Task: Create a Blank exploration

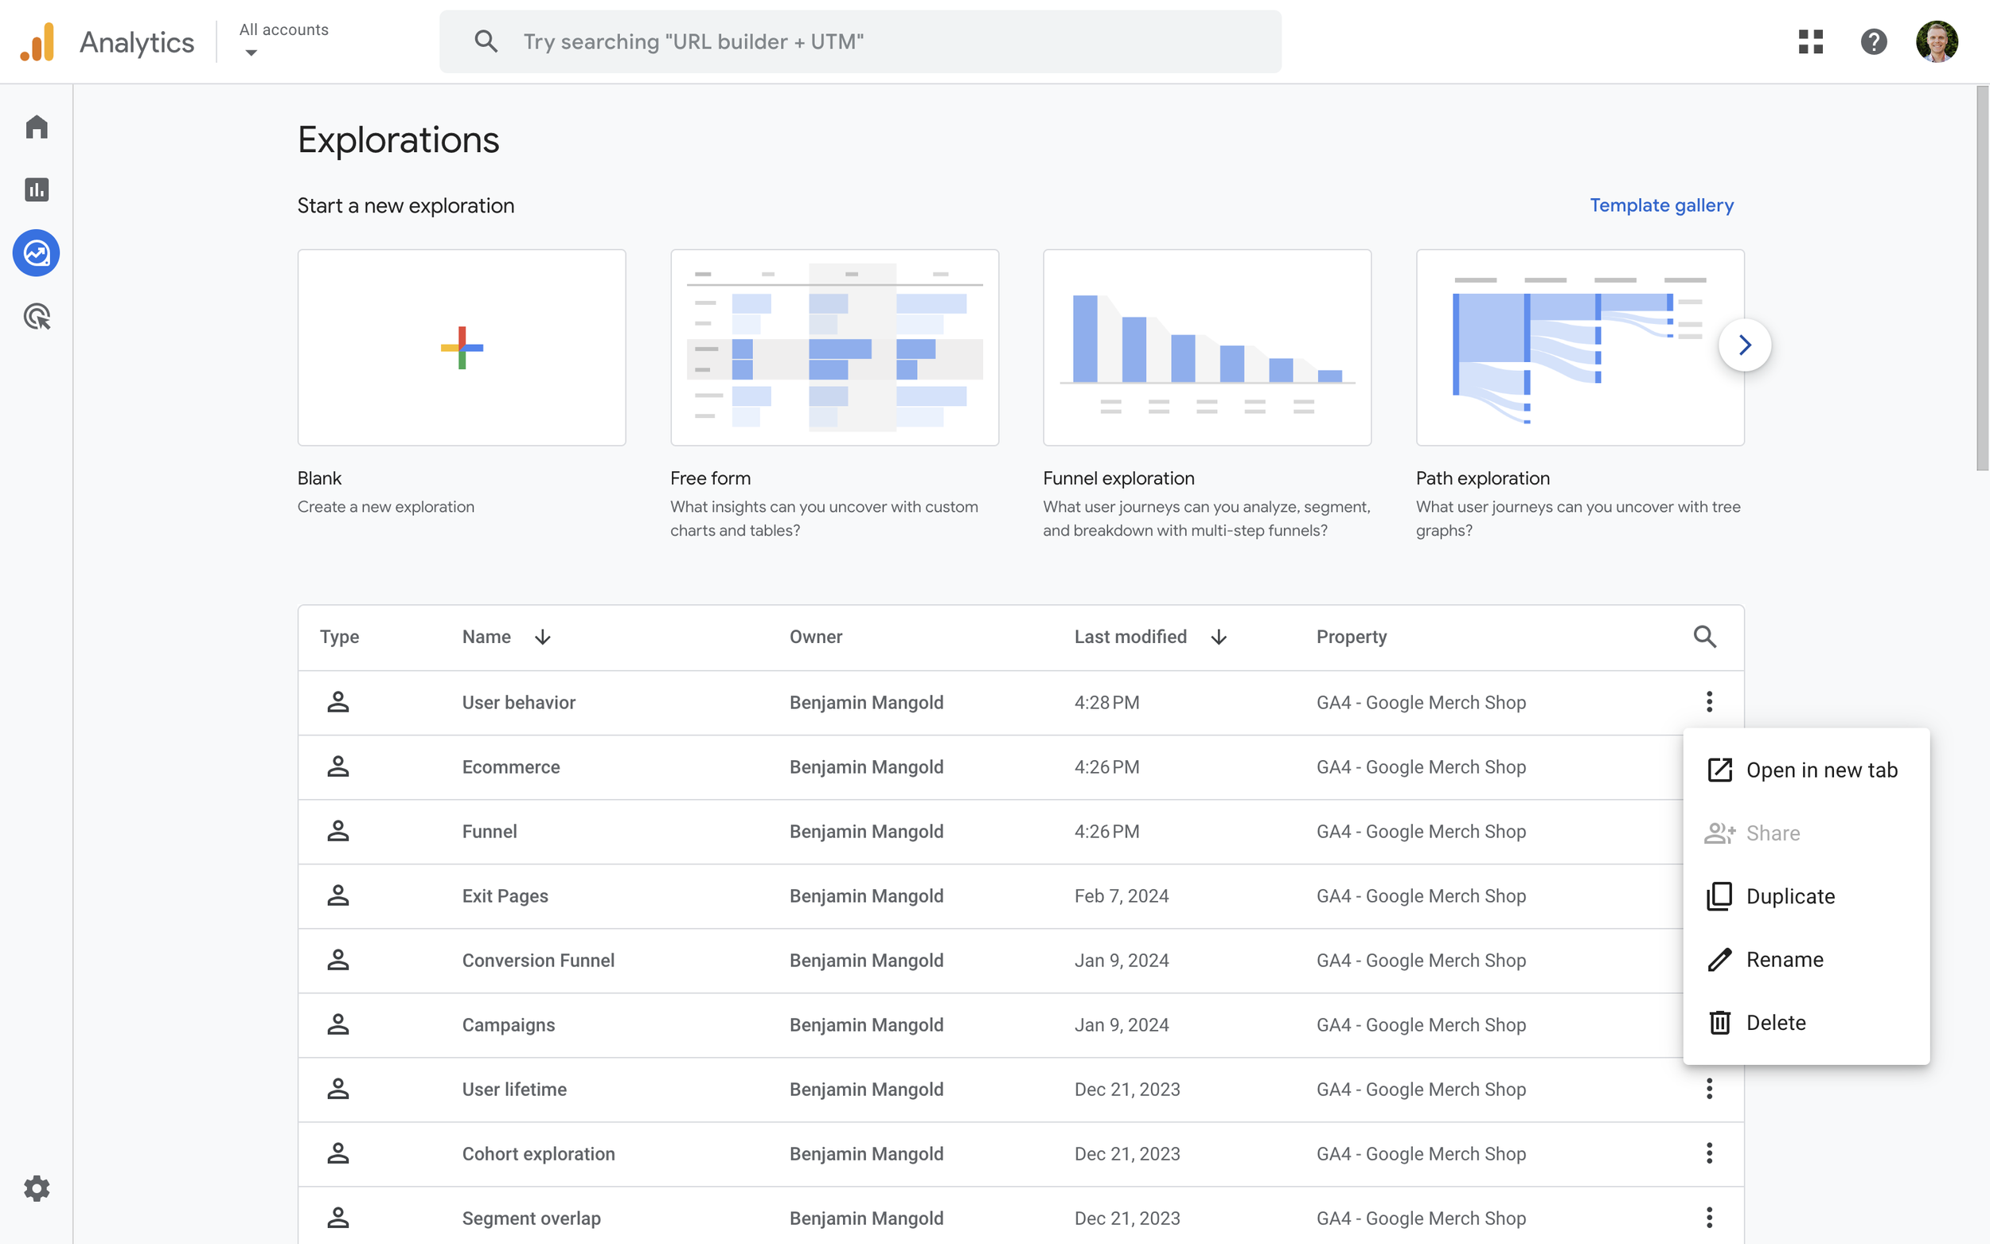Action: [461, 347]
